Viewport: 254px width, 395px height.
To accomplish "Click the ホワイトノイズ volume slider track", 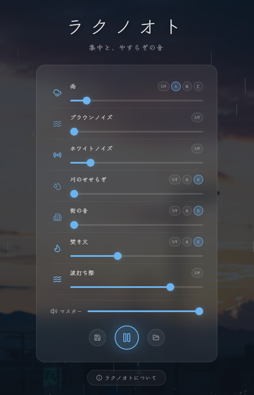I will 137,163.
